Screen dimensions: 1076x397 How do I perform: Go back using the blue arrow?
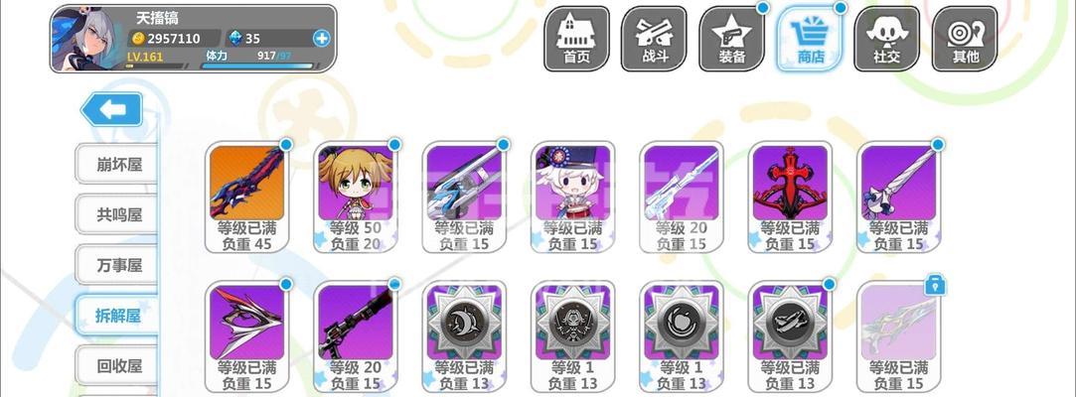click(112, 109)
